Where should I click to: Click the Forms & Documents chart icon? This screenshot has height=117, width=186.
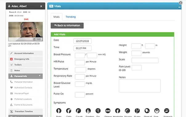click(x=11, y=105)
